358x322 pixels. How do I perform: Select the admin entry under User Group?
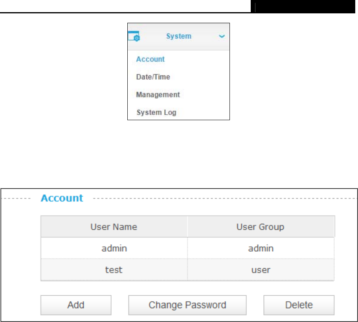coord(261,248)
